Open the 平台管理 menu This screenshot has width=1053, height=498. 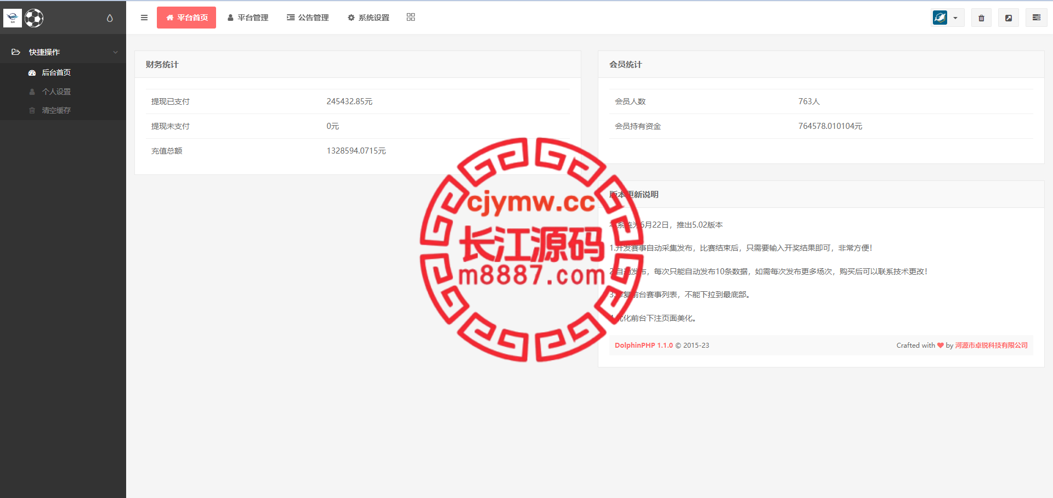(248, 18)
